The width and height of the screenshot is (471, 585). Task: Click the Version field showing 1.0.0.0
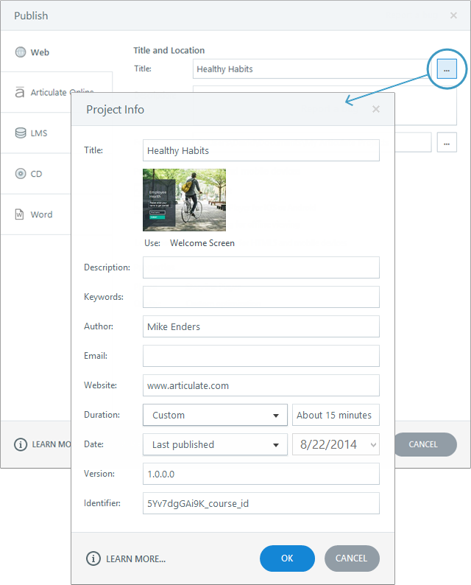(x=261, y=474)
